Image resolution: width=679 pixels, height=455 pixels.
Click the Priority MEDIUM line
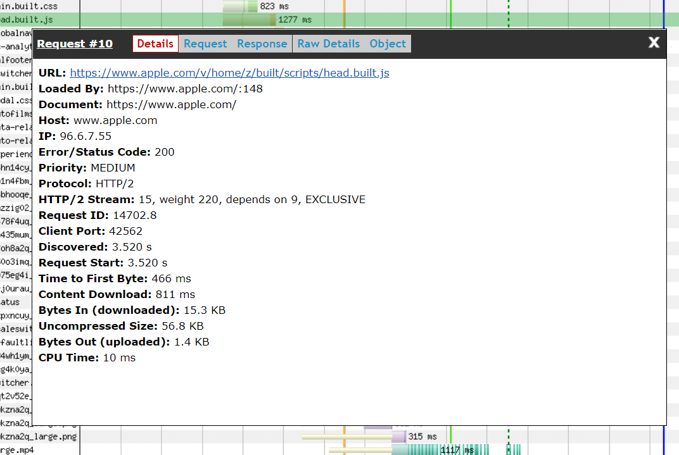pyautogui.click(x=87, y=168)
